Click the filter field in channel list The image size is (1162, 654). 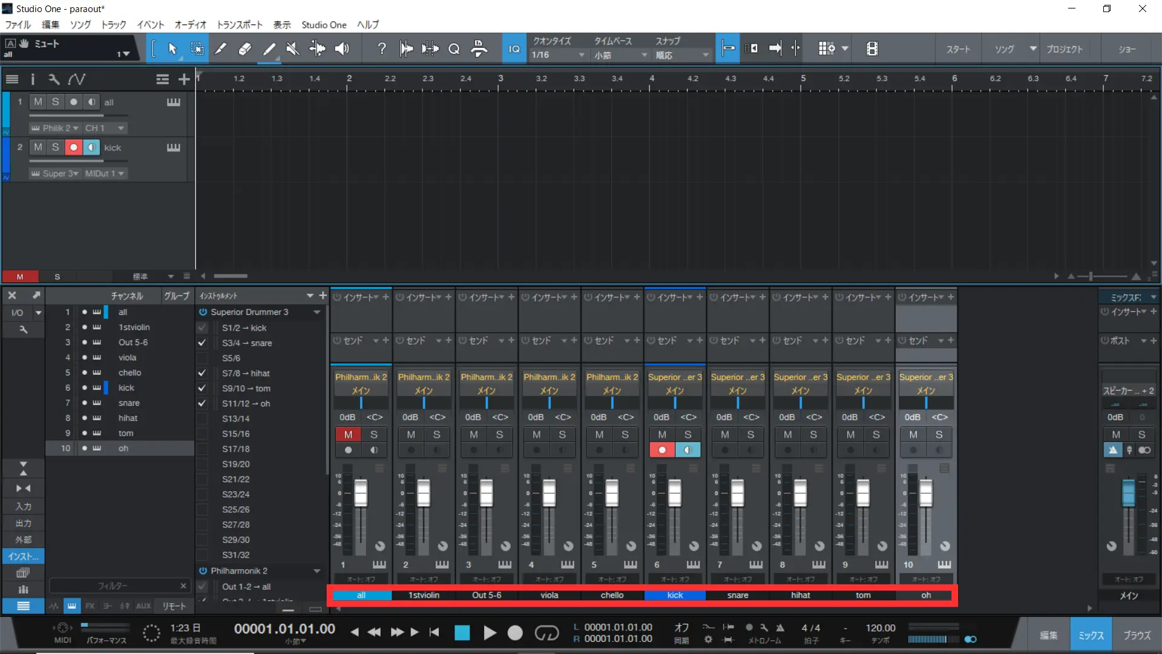pyautogui.click(x=119, y=586)
